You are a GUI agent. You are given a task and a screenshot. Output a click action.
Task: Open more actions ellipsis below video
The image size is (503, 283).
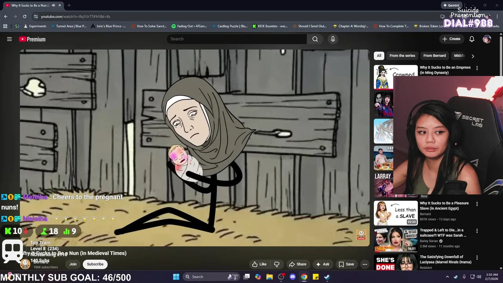365,264
